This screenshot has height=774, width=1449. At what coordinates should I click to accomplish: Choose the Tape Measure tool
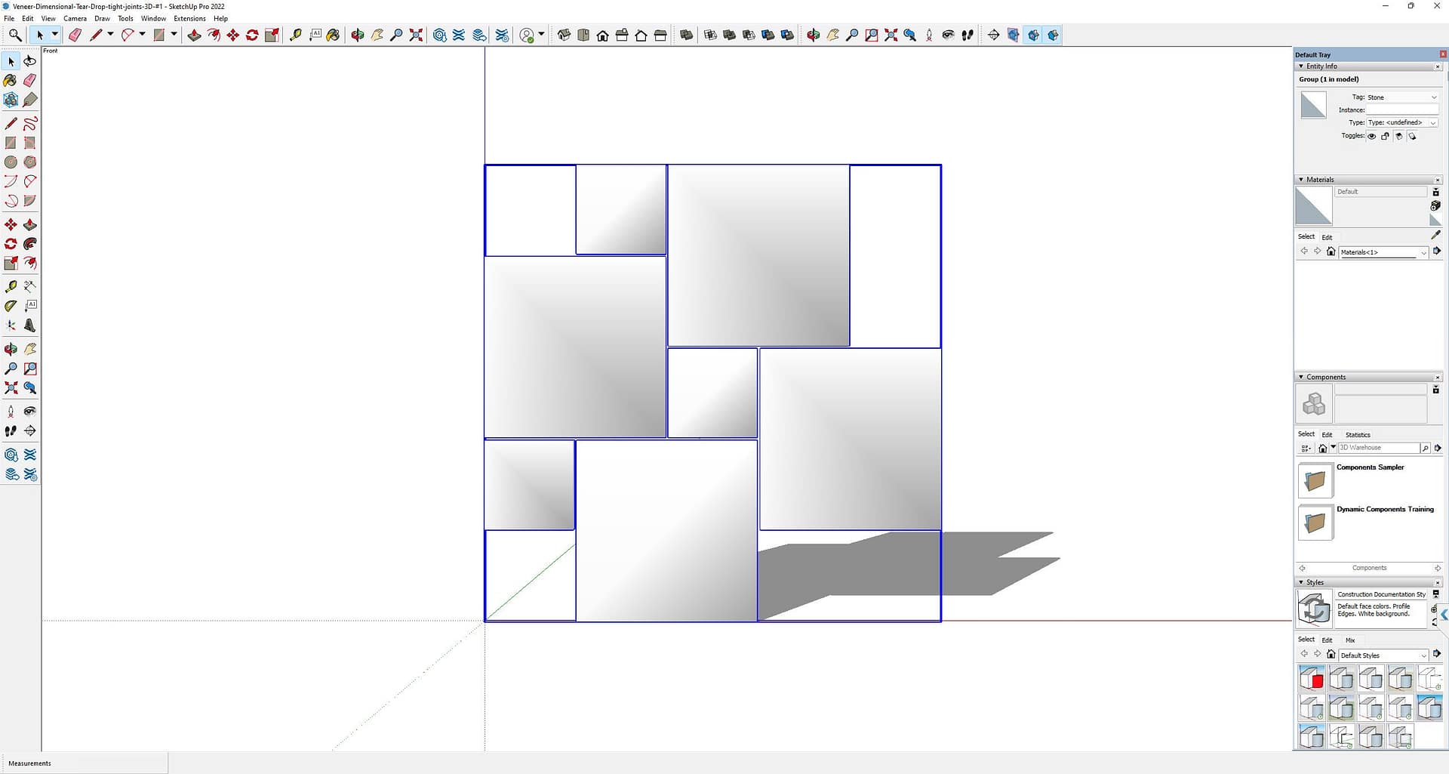coord(11,286)
